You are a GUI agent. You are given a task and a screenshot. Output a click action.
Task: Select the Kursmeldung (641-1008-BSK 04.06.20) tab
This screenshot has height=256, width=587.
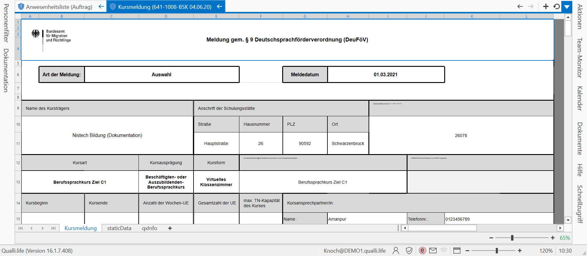[165, 7]
